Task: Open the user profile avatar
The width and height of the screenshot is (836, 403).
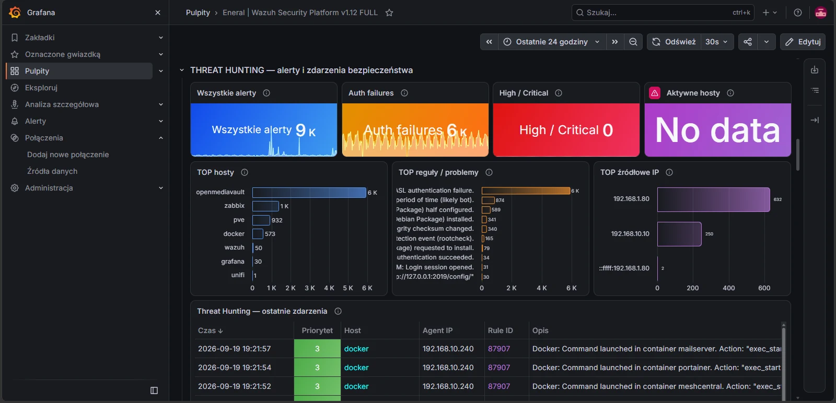Action: [821, 13]
